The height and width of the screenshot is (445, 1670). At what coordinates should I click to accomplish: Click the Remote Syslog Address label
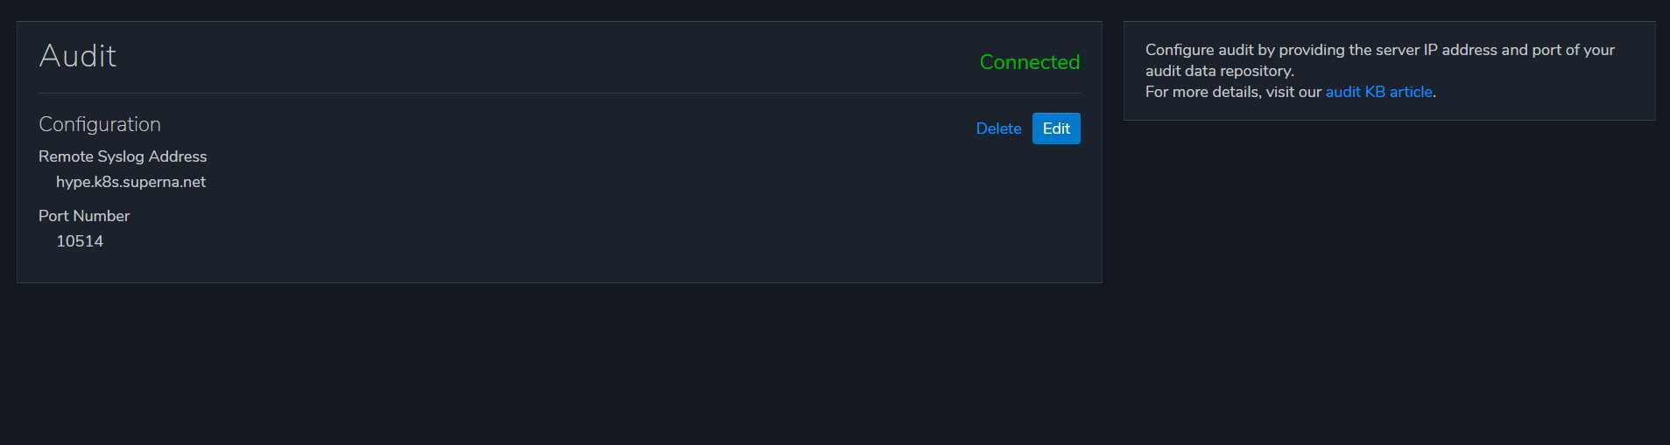(x=123, y=156)
